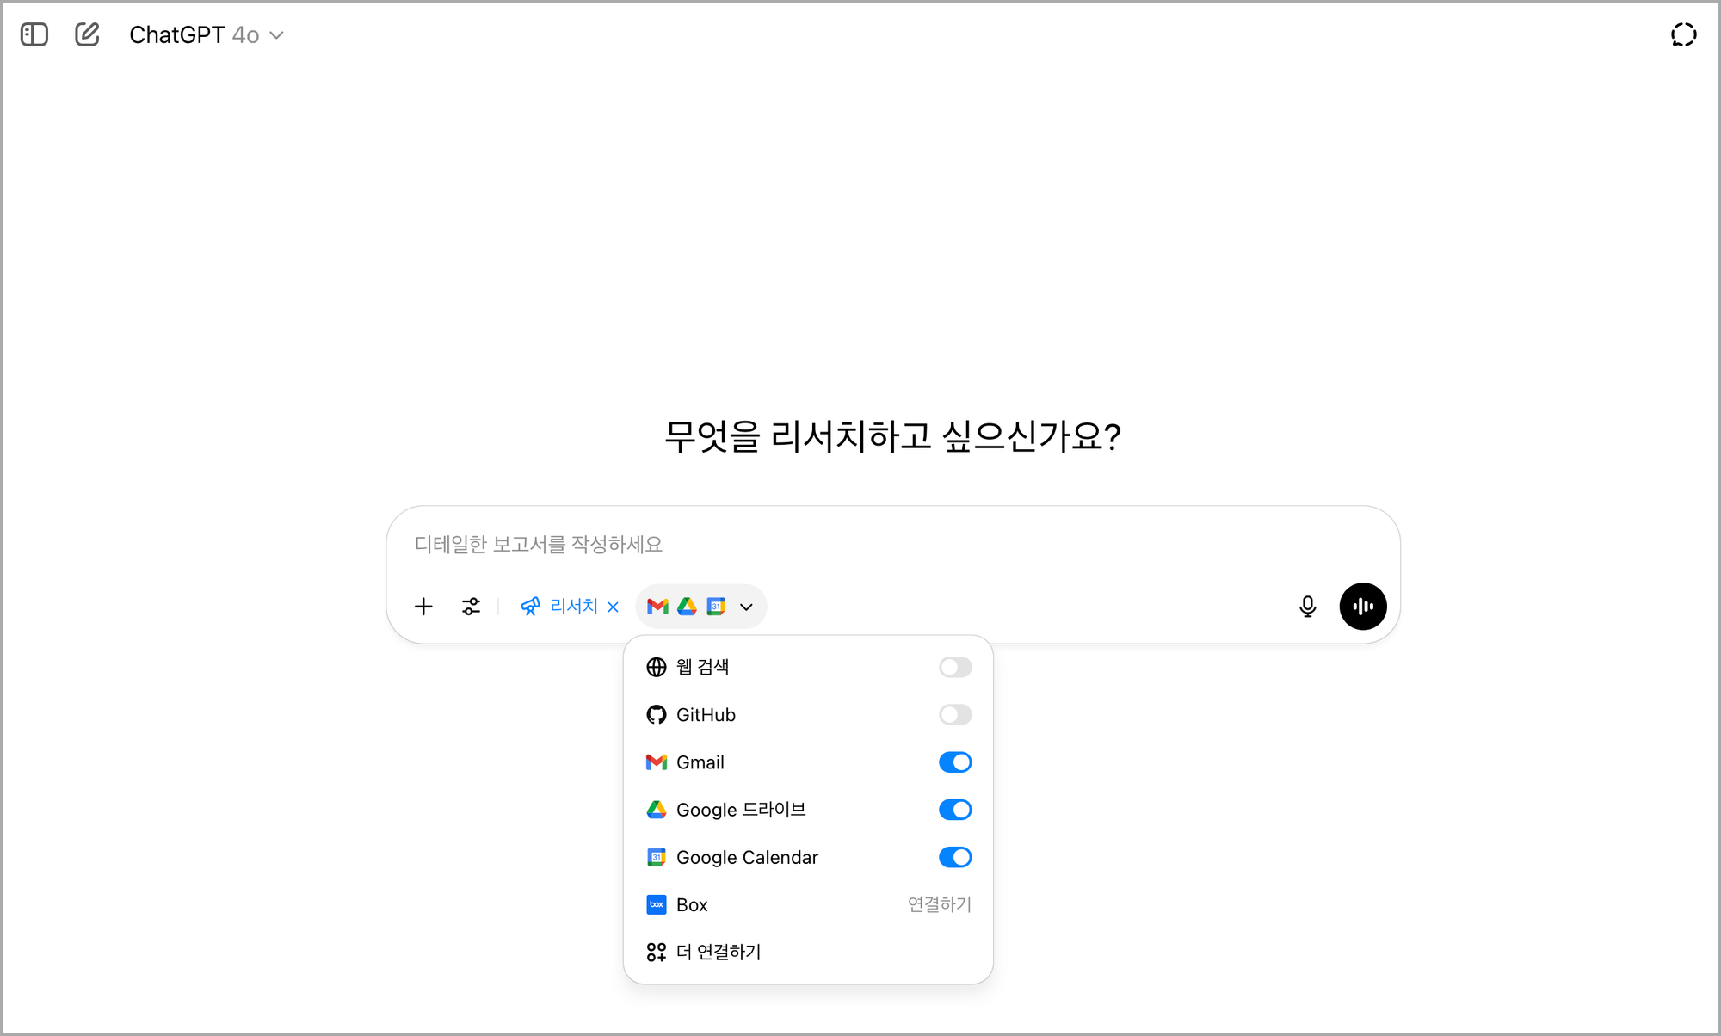Click the plus attach button
This screenshot has width=1721, height=1036.
click(x=423, y=607)
